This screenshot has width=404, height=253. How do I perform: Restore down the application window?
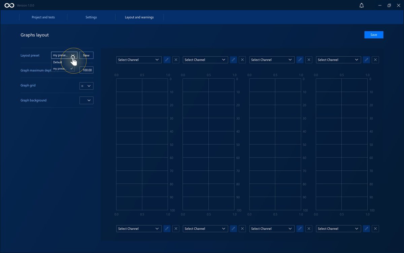389,5
